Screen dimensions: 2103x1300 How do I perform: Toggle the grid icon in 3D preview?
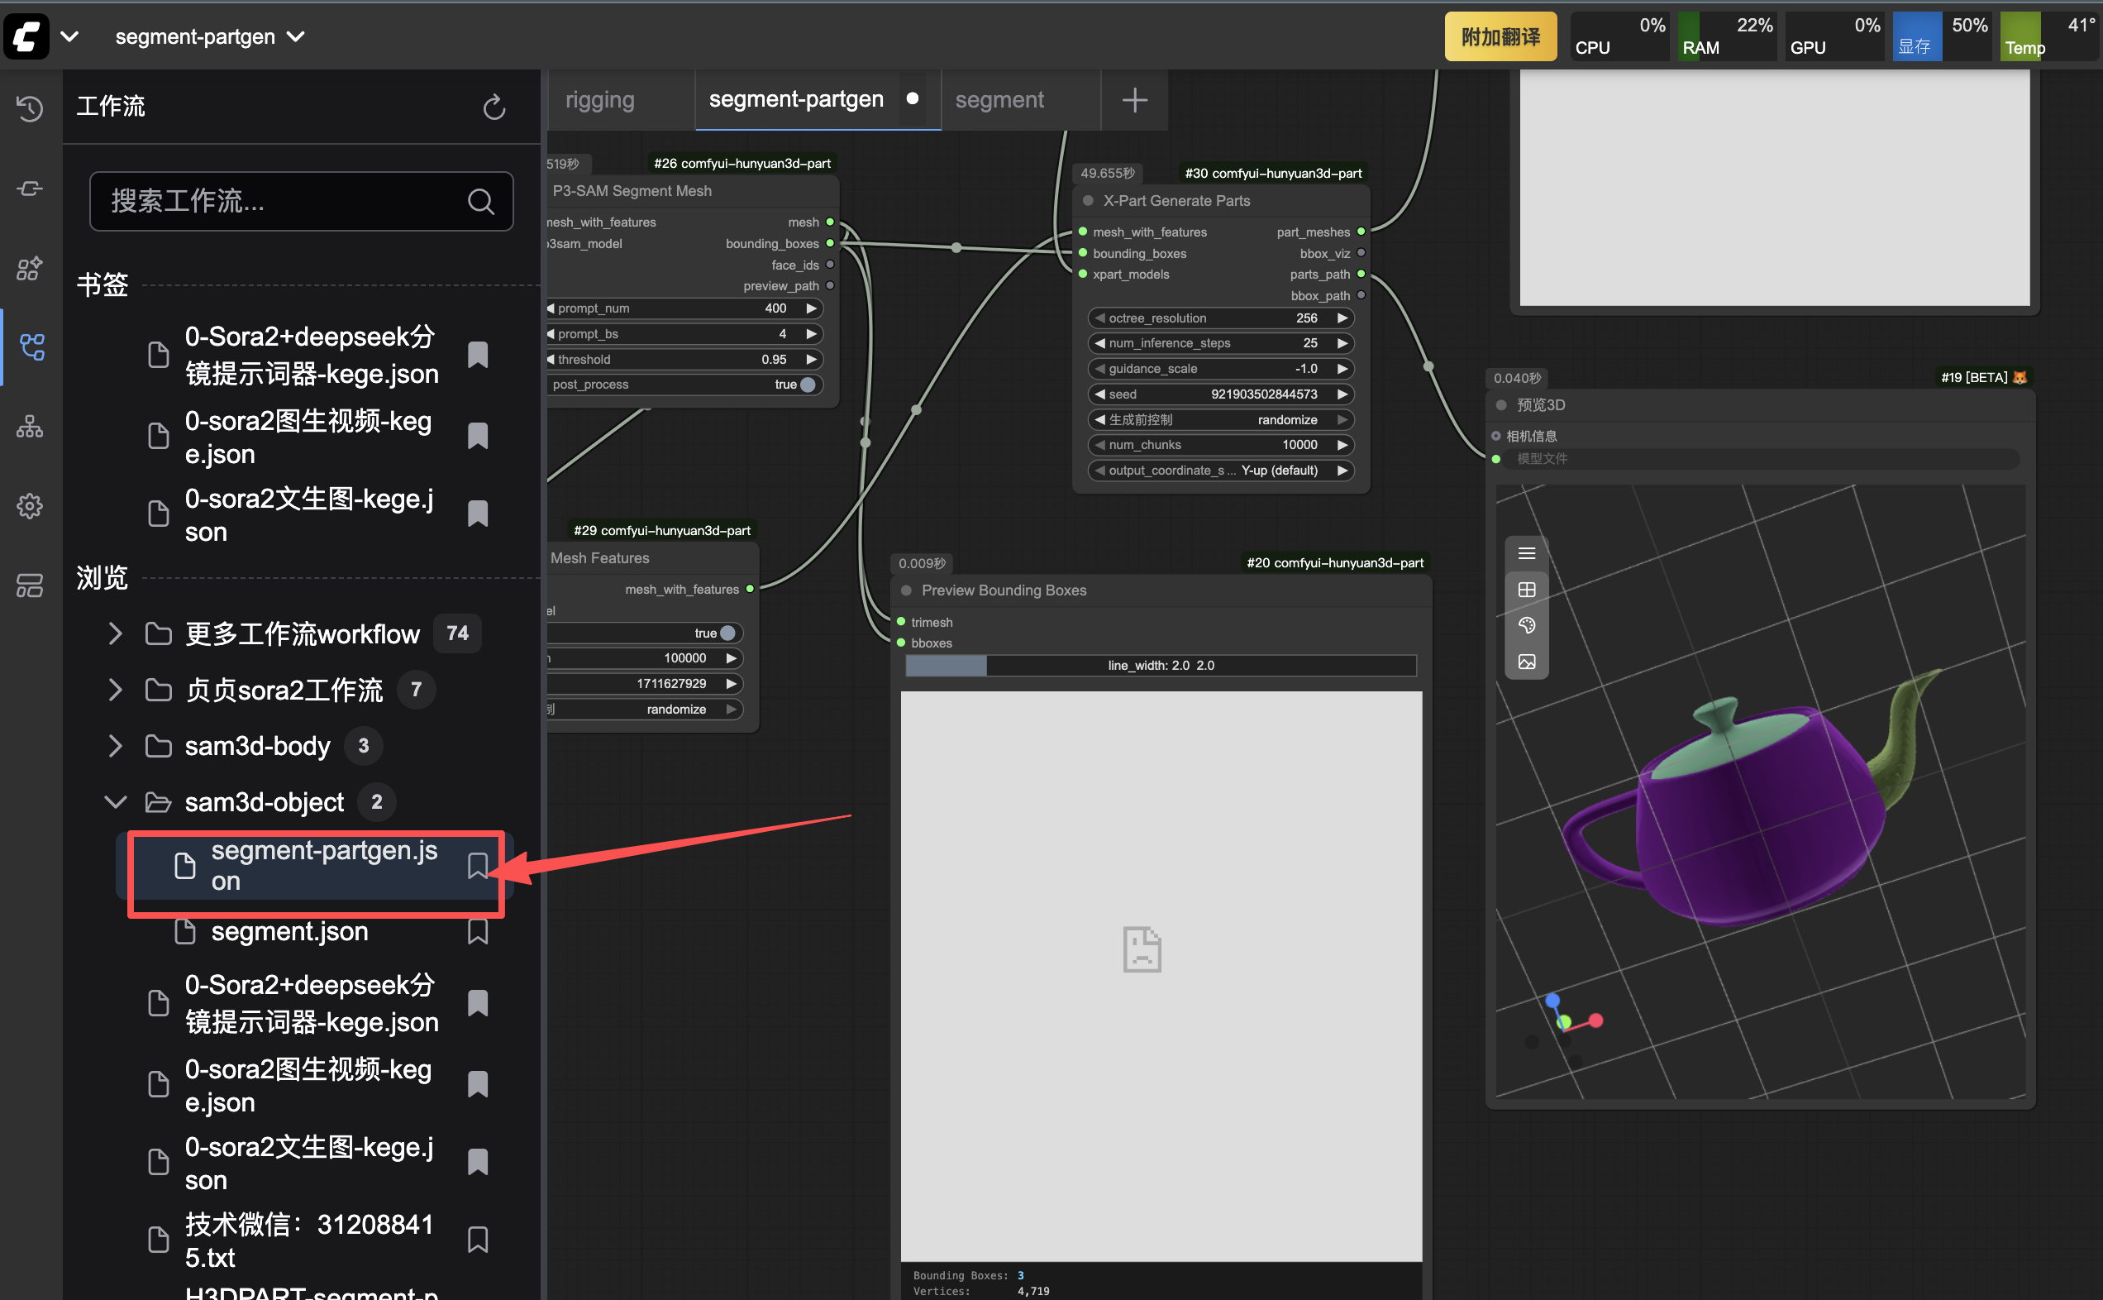click(x=1526, y=590)
